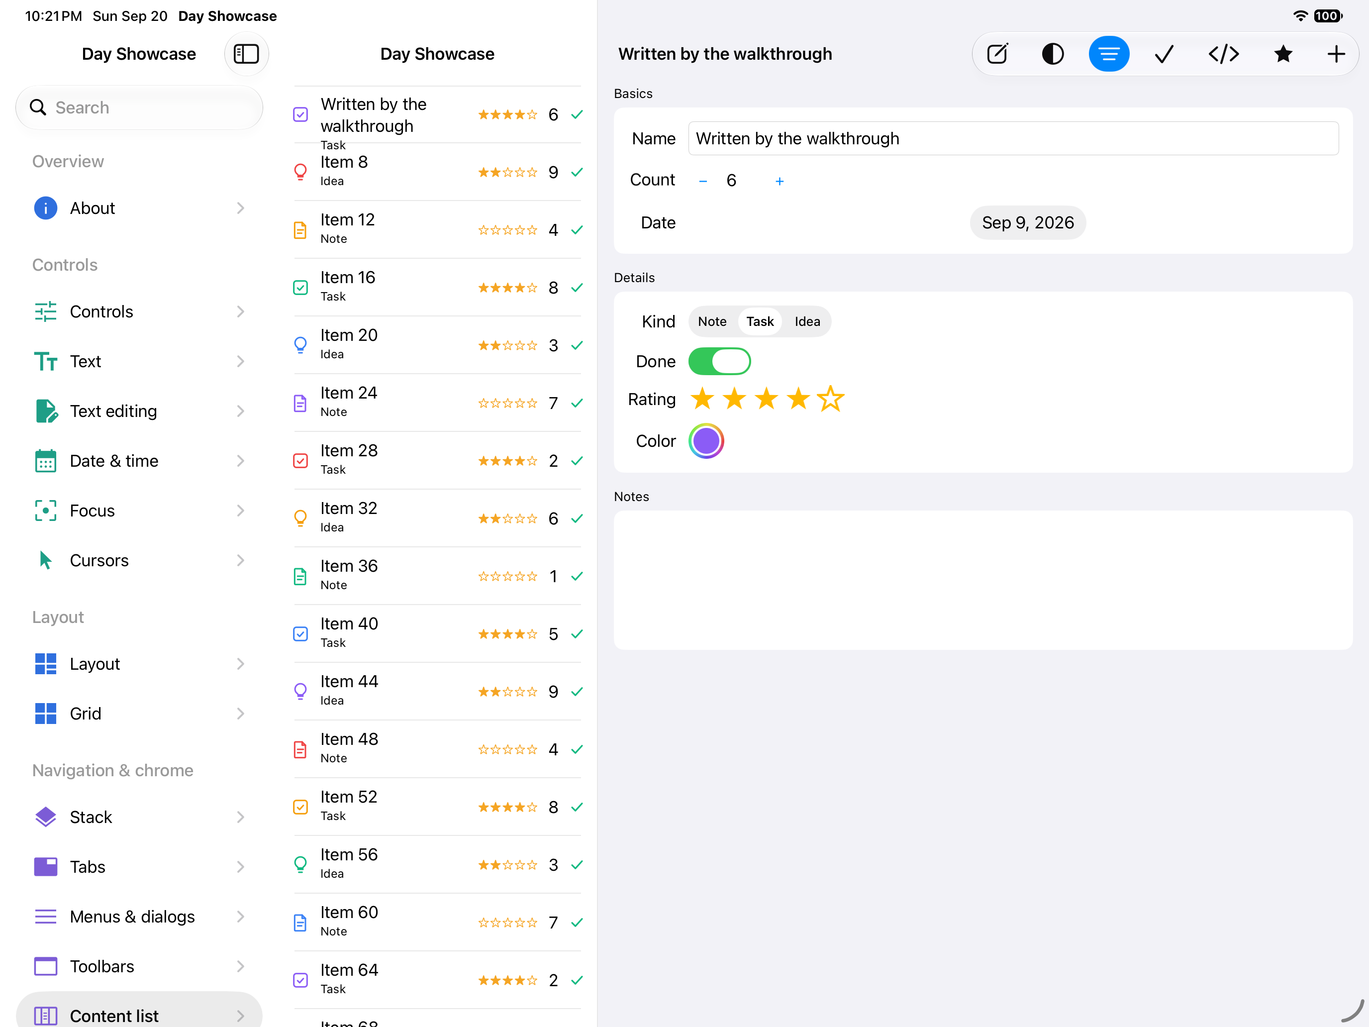Click the blue About info icon
This screenshot has height=1027, width=1369.
[45, 208]
